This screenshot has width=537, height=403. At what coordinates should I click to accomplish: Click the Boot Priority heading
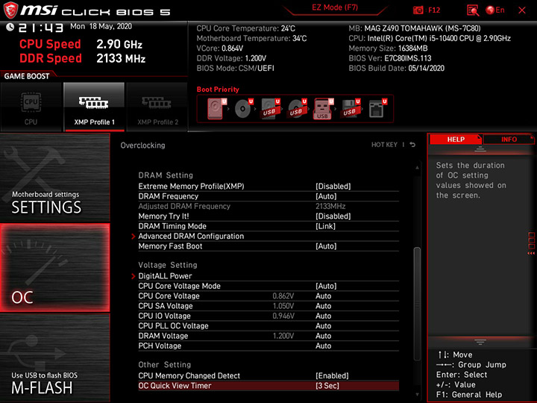[x=218, y=90]
